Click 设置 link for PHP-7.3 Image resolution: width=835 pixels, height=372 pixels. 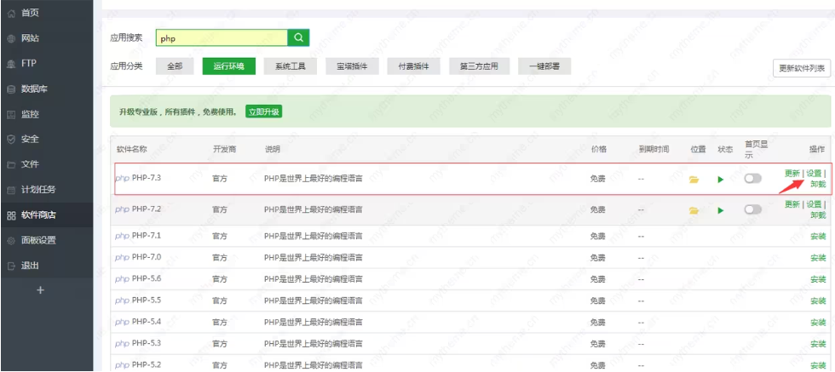(814, 174)
